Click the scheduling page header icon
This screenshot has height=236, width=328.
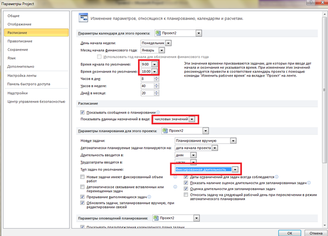(x=83, y=18)
